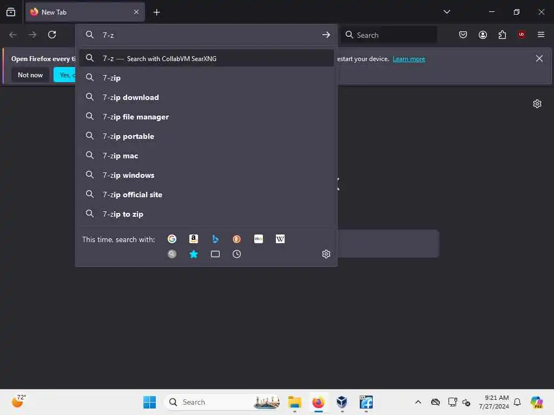Image resolution: width=554 pixels, height=415 pixels.
Task: Open File Explorer from taskbar
Action: (x=295, y=402)
